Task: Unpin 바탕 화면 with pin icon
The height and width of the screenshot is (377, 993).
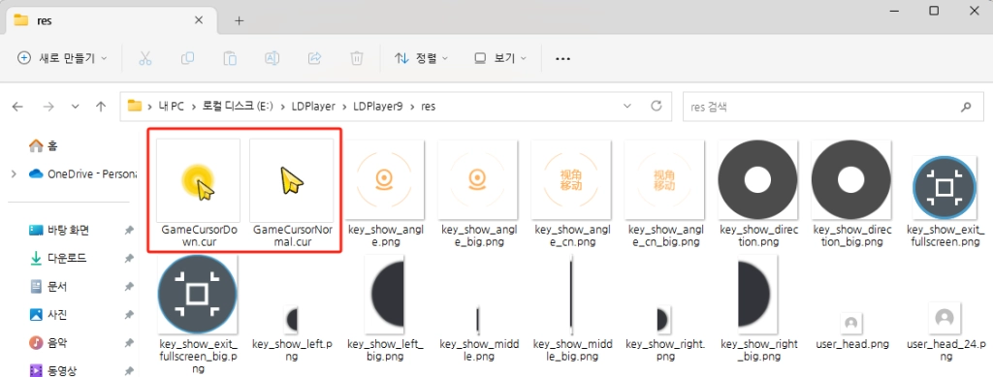Action: pos(129,231)
